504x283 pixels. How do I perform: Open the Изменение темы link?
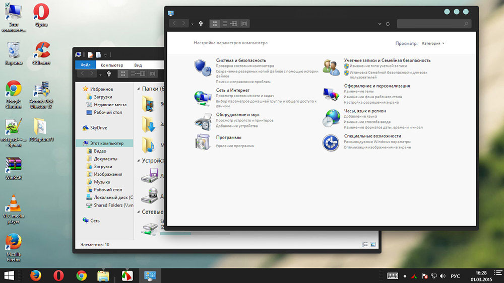(359, 92)
